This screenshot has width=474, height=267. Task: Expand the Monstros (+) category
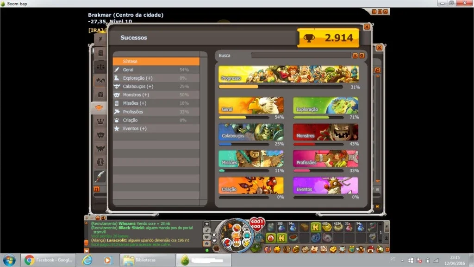[x=156, y=95]
